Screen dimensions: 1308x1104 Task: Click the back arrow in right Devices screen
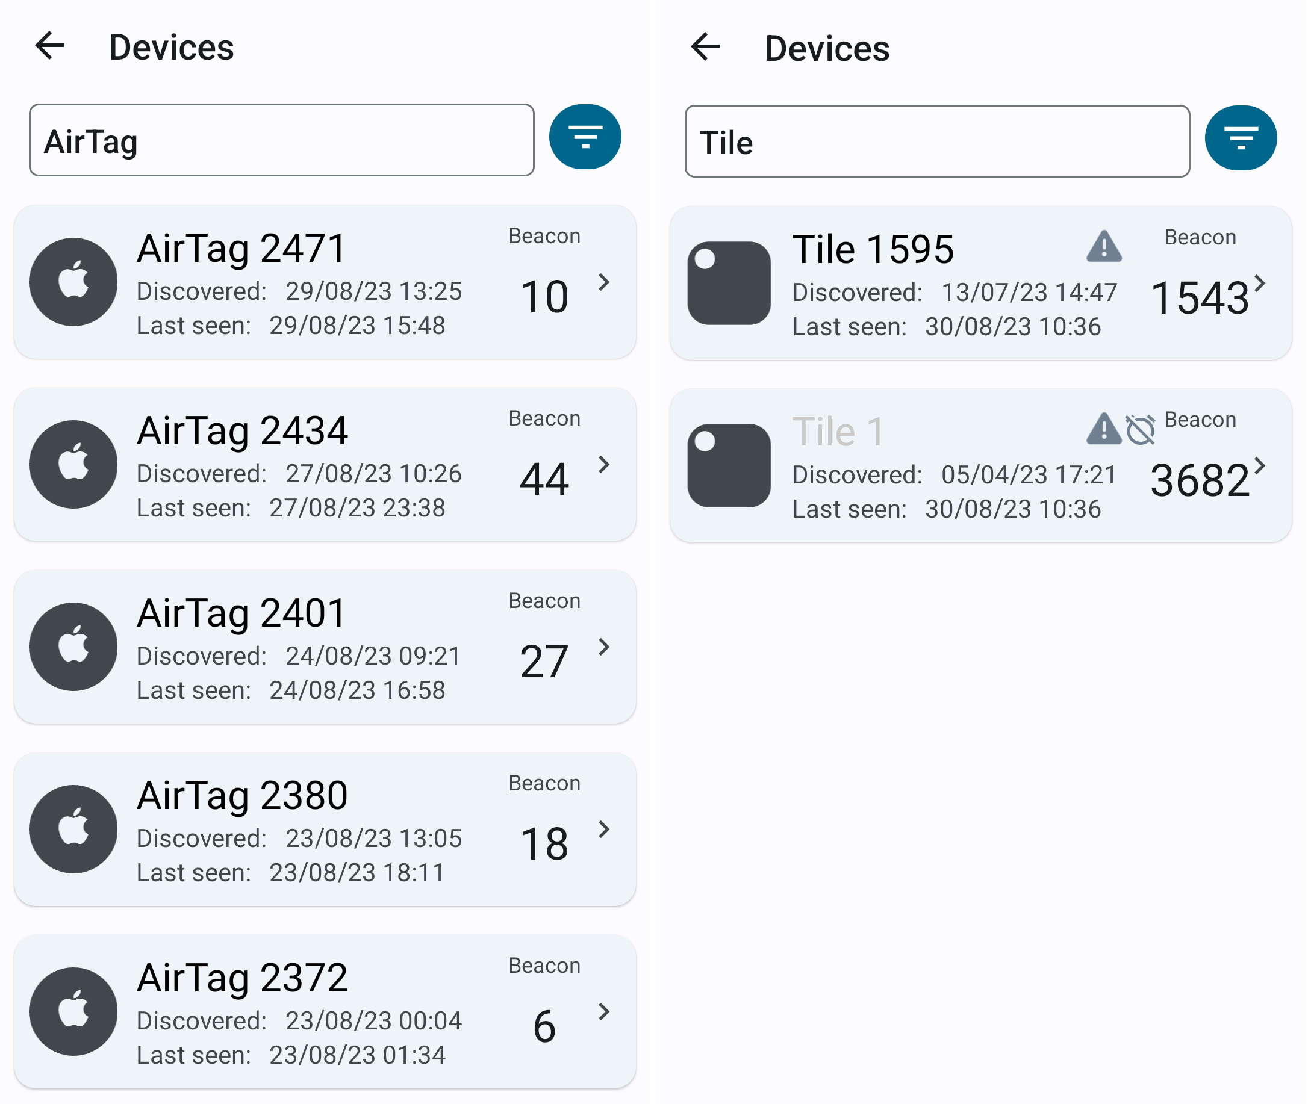(706, 48)
